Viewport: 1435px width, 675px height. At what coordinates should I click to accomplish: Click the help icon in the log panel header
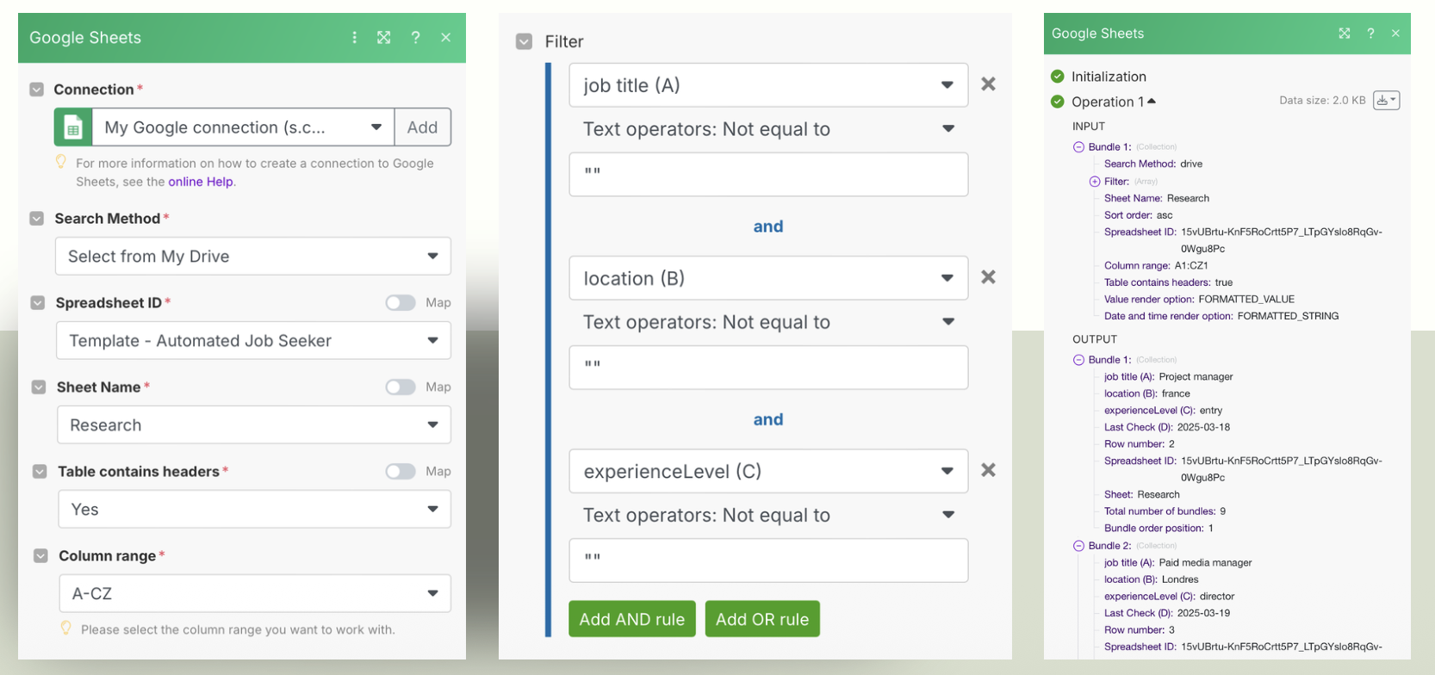pyautogui.click(x=1370, y=33)
